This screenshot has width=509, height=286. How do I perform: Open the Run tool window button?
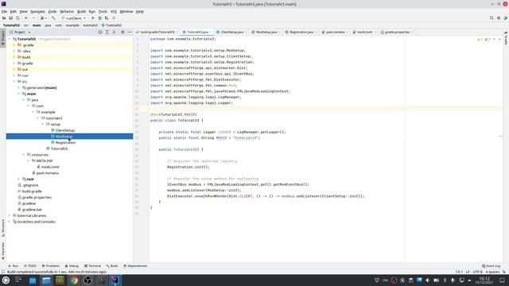[14, 266]
